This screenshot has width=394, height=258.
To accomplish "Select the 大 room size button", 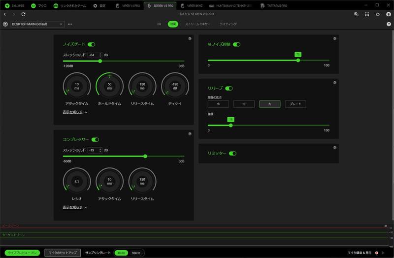I will click(269, 104).
